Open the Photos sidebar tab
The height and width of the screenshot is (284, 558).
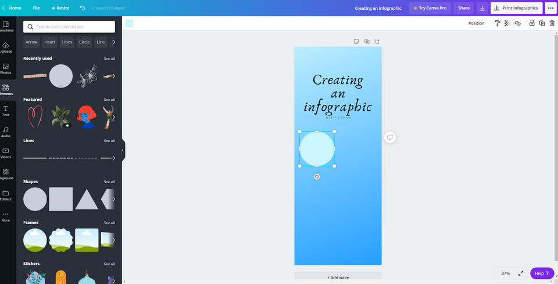[6, 69]
